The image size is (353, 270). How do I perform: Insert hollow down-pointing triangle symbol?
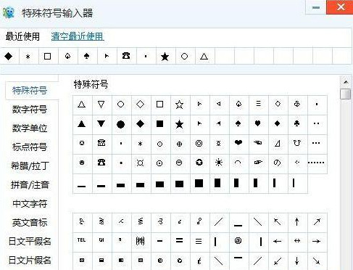tap(101, 105)
